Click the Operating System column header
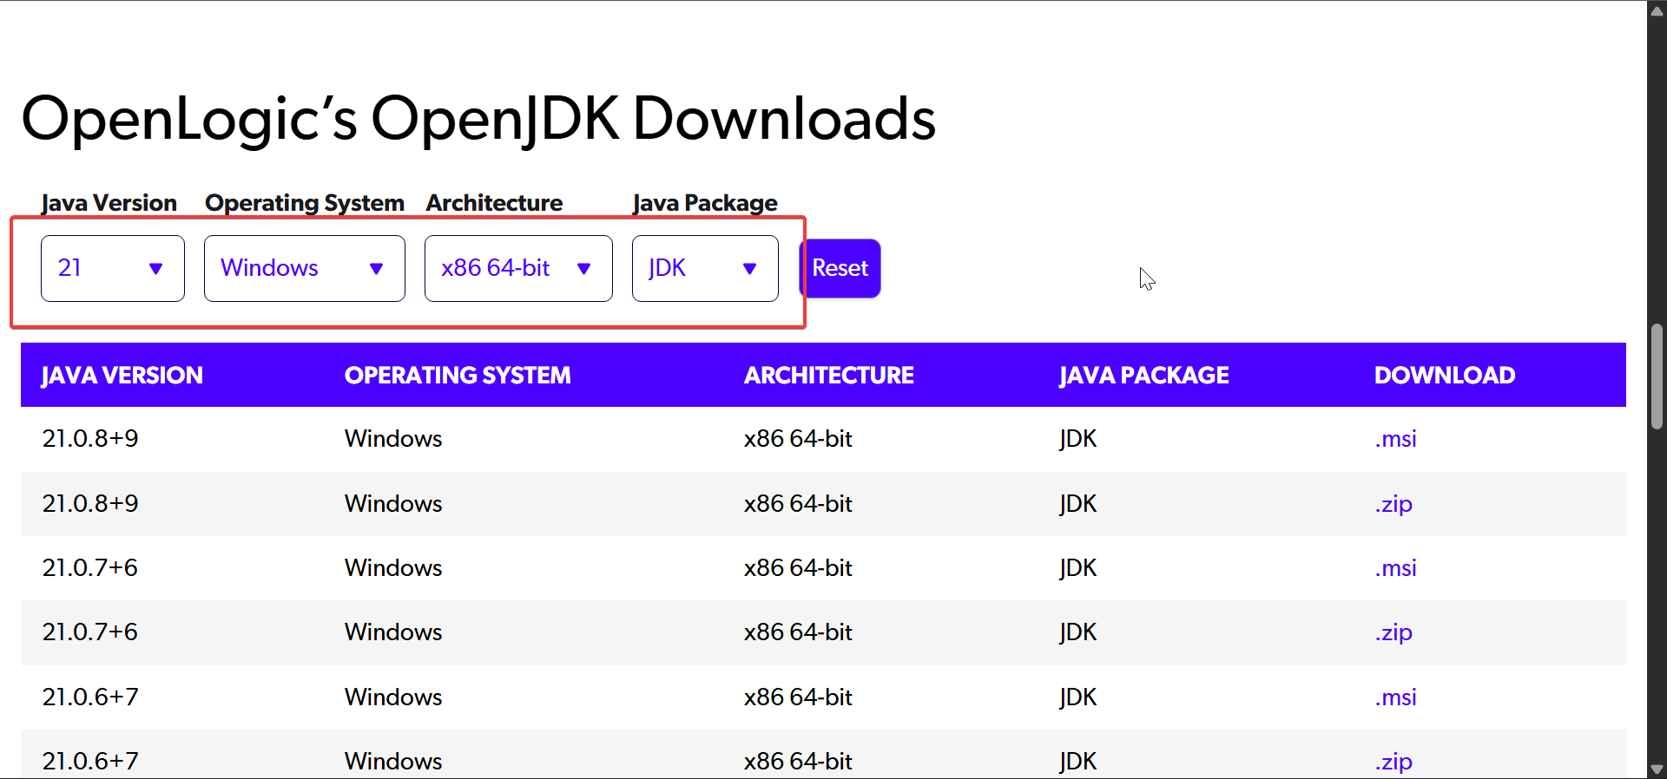The height and width of the screenshot is (779, 1667). tap(458, 376)
